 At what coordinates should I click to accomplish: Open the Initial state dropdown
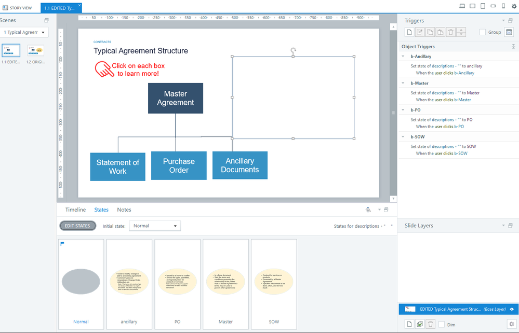click(155, 226)
